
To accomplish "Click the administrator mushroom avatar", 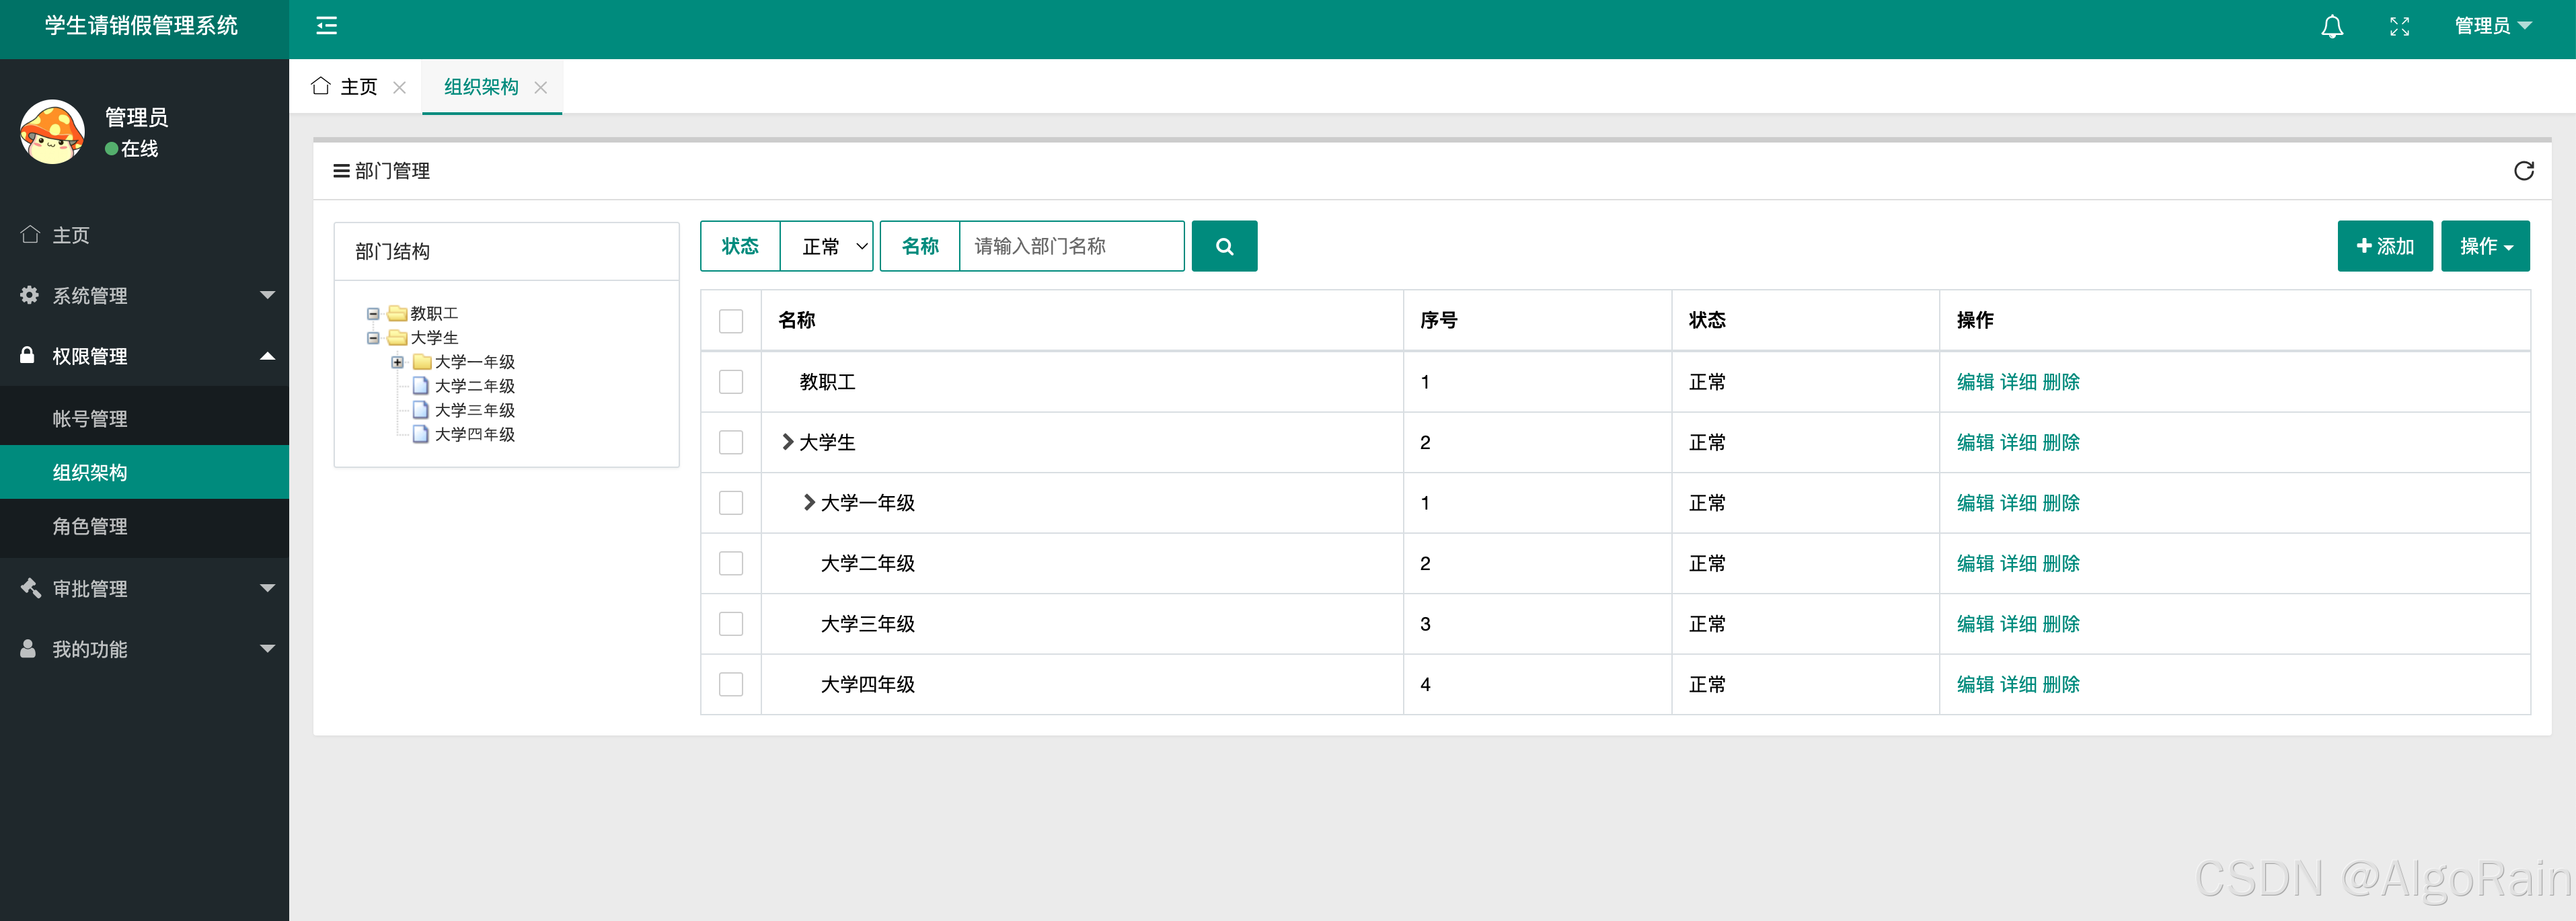I will tap(52, 132).
